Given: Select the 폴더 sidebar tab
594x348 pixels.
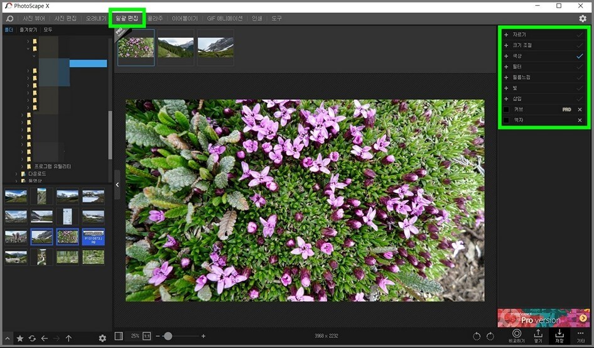Looking at the screenshot, I should pyautogui.click(x=9, y=30).
